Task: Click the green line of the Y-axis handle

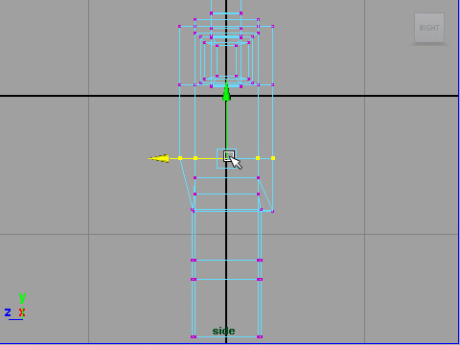Action: 226,125
